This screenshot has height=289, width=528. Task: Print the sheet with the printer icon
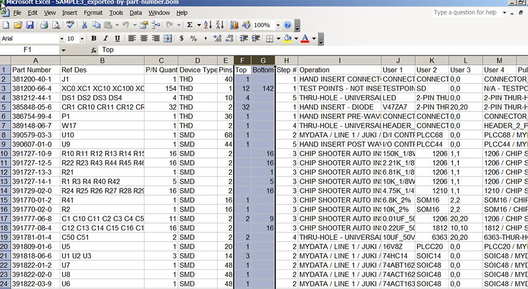(x=44, y=25)
